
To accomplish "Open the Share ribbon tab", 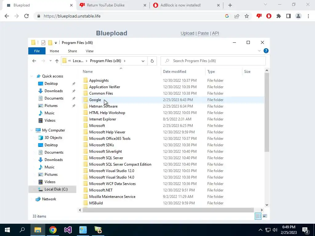I will click(72, 51).
